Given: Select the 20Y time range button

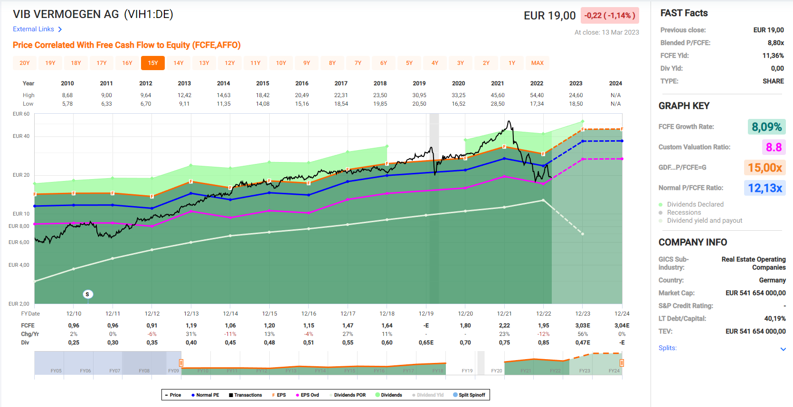Looking at the screenshot, I should (x=25, y=63).
